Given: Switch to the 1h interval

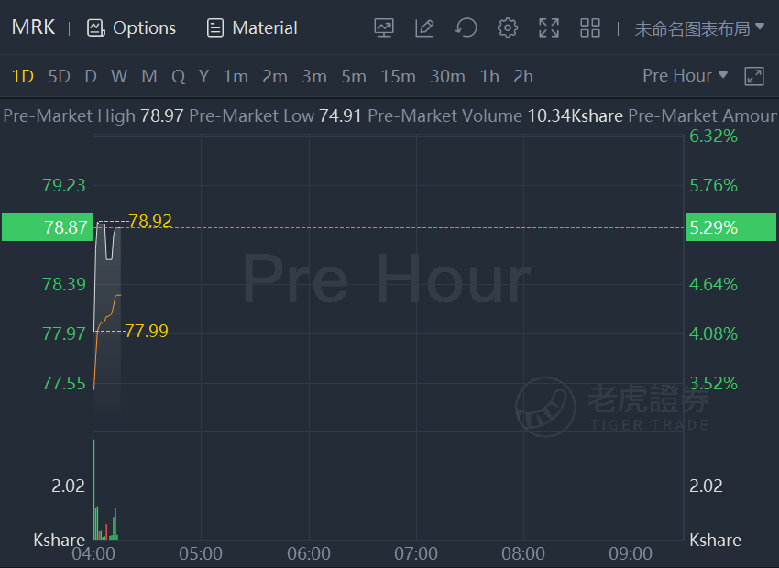Looking at the screenshot, I should pyautogui.click(x=489, y=76).
